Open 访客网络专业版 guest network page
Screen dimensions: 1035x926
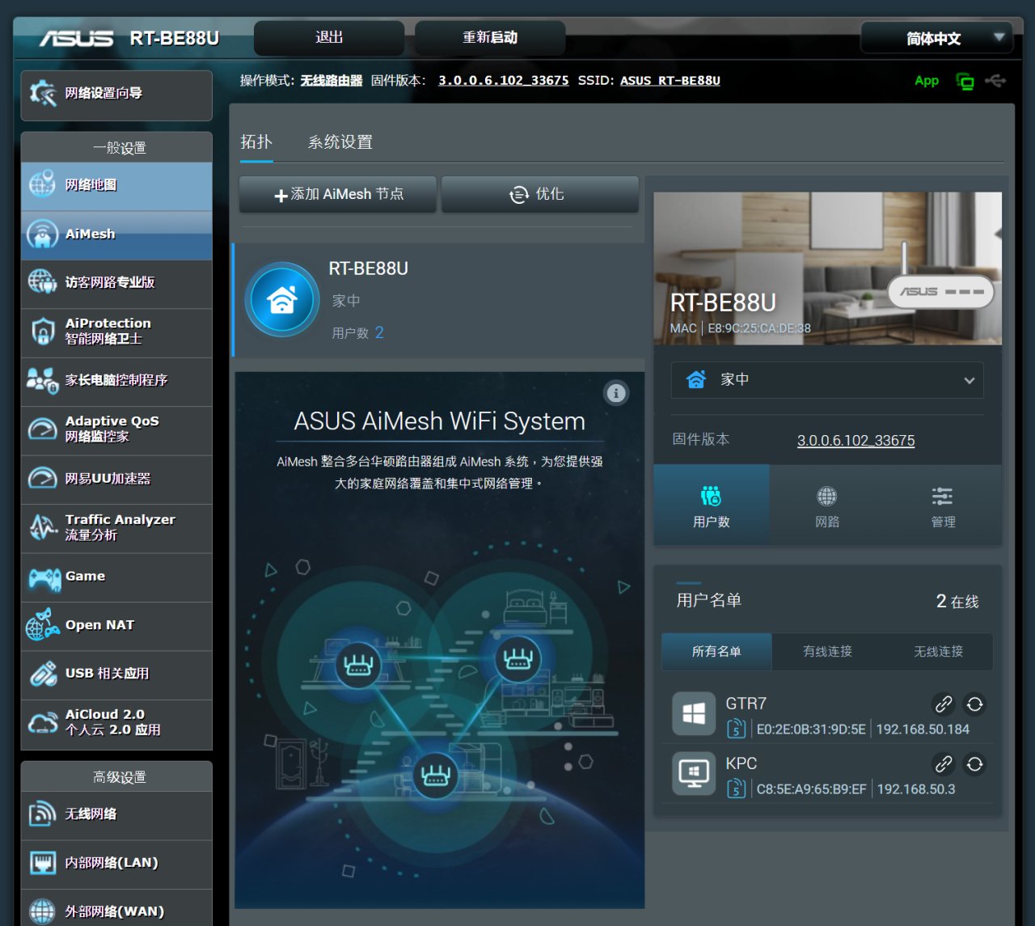pos(116,283)
